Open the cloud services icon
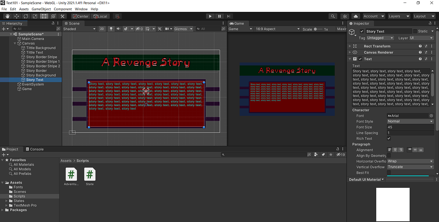This screenshot has width=439, height=222. click(355, 16)
